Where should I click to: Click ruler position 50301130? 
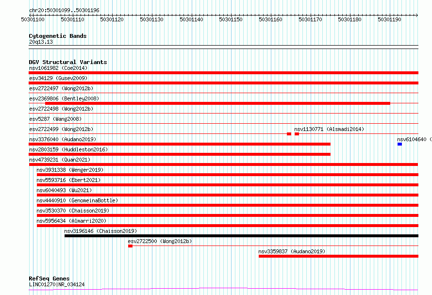coord(151,19)
